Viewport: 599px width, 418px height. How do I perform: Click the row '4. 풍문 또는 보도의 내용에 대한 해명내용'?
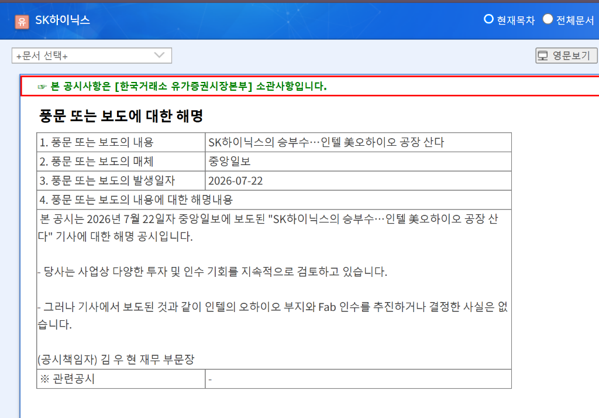(274, 200)
